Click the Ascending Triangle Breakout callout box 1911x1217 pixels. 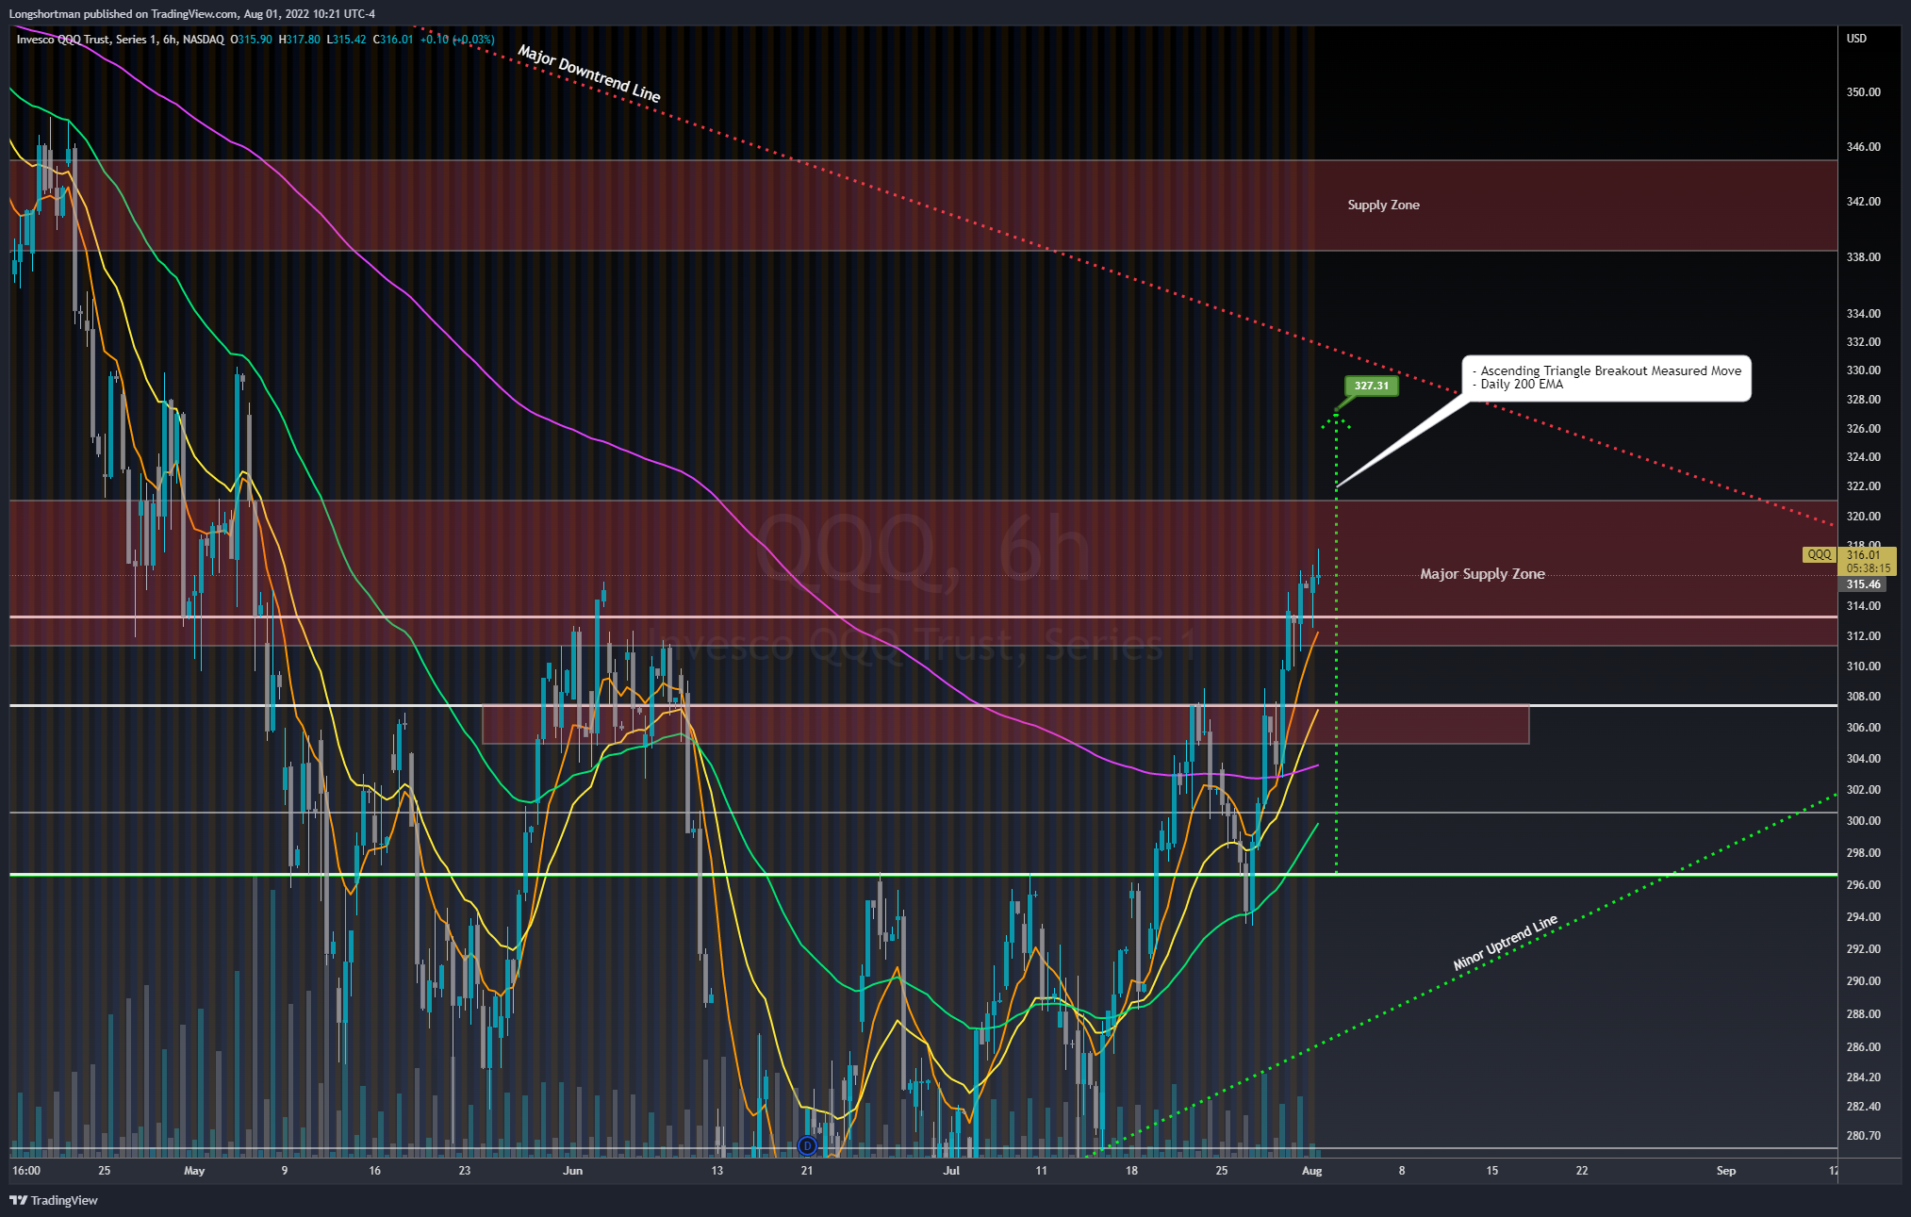[1606, 378]
